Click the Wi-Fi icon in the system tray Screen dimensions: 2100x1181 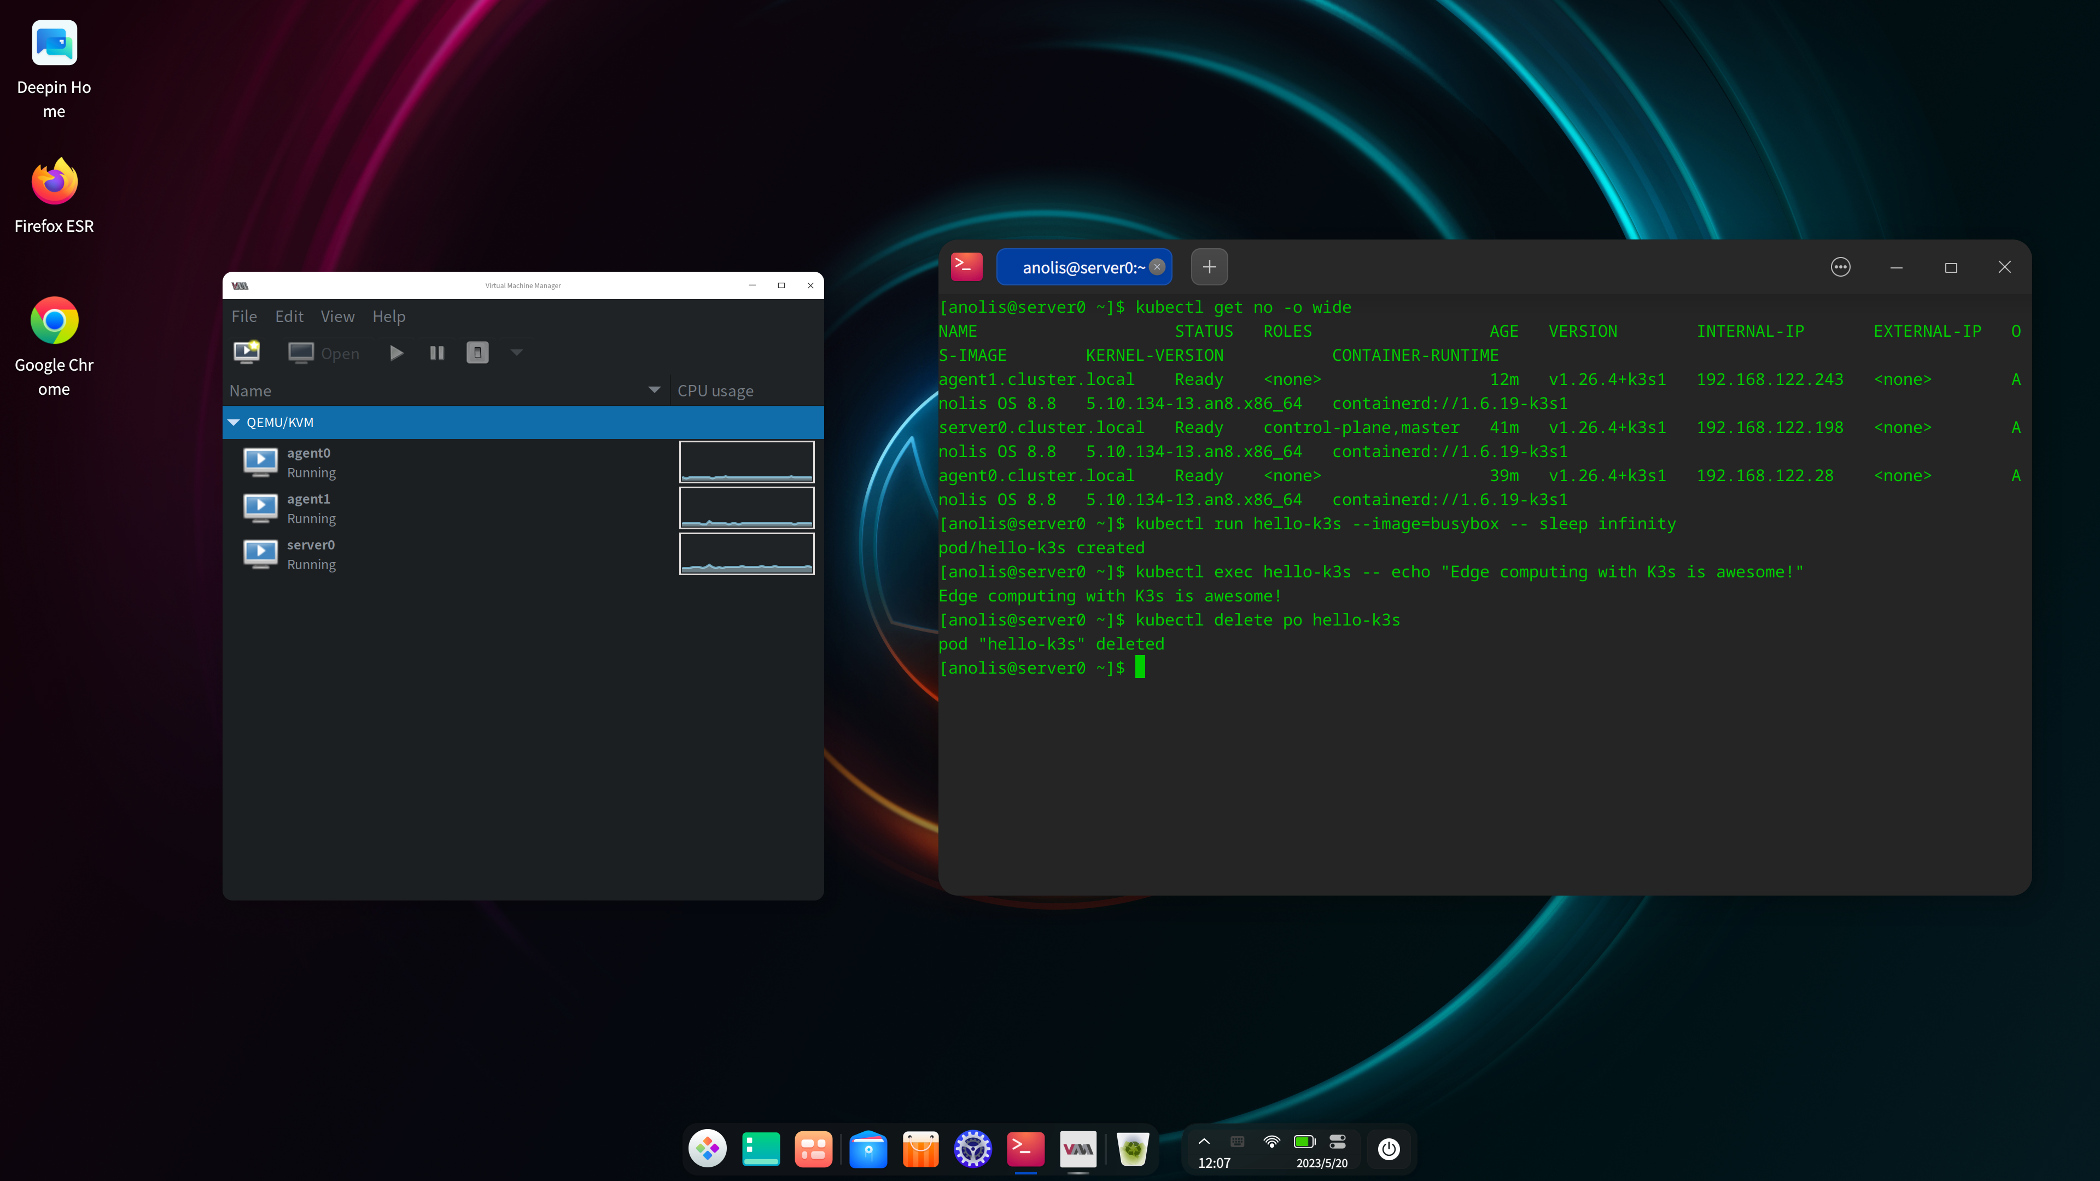click(1271, 1141)
